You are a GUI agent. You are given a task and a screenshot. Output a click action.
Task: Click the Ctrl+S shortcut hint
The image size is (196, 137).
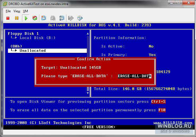tap(158, 101)
